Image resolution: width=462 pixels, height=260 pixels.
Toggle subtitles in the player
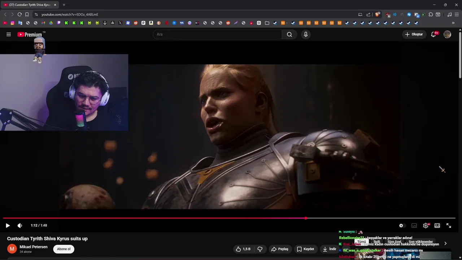coord(414,225)
